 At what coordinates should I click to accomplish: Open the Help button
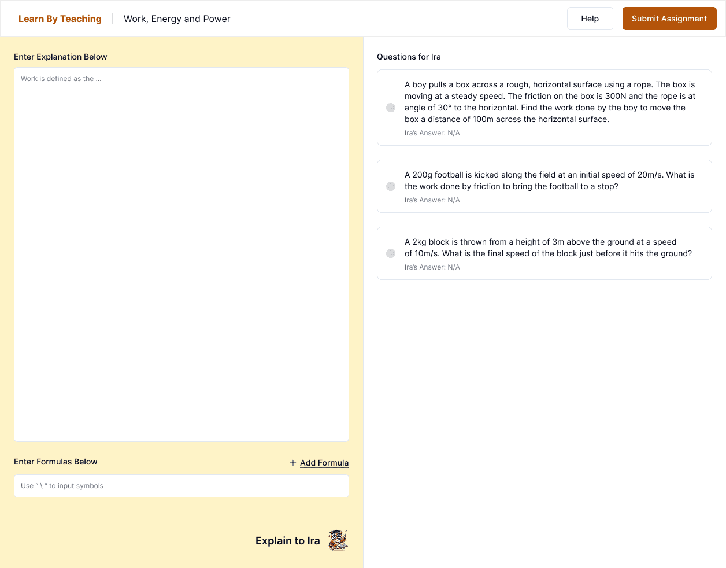click(590, 19)
